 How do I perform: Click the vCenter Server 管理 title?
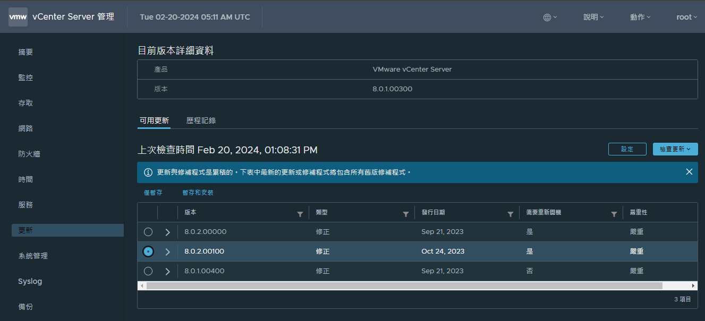[73, 17]
